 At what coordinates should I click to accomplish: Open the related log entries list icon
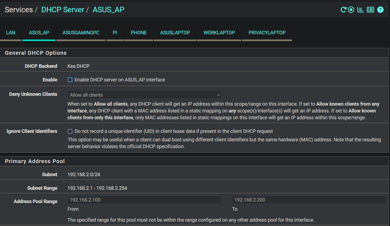(370, 10)
